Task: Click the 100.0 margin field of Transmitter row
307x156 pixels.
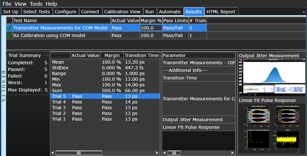Action: pyautogui.click(x=151, y=28)
